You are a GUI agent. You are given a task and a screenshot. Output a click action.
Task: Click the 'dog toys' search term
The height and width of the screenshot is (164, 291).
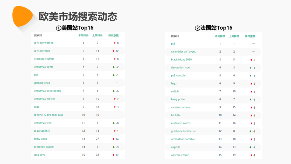pyautogui.click(x=40, y=155)
